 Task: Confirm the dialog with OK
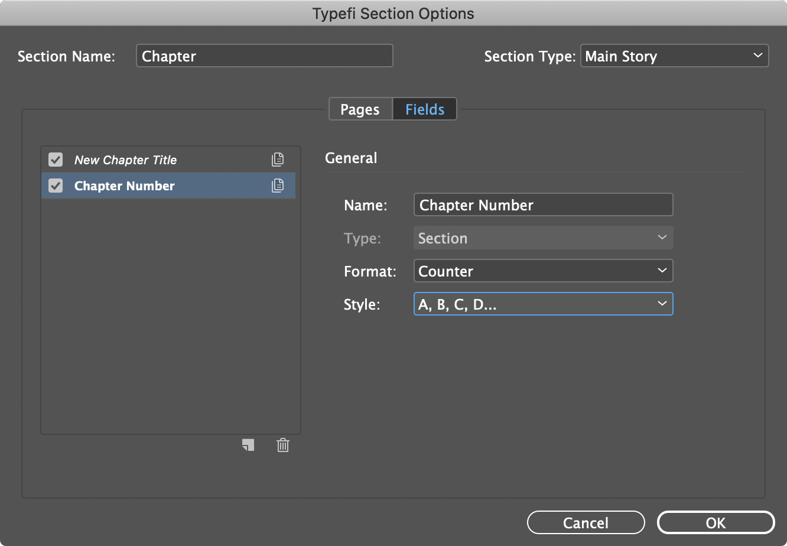pos(716,523)
